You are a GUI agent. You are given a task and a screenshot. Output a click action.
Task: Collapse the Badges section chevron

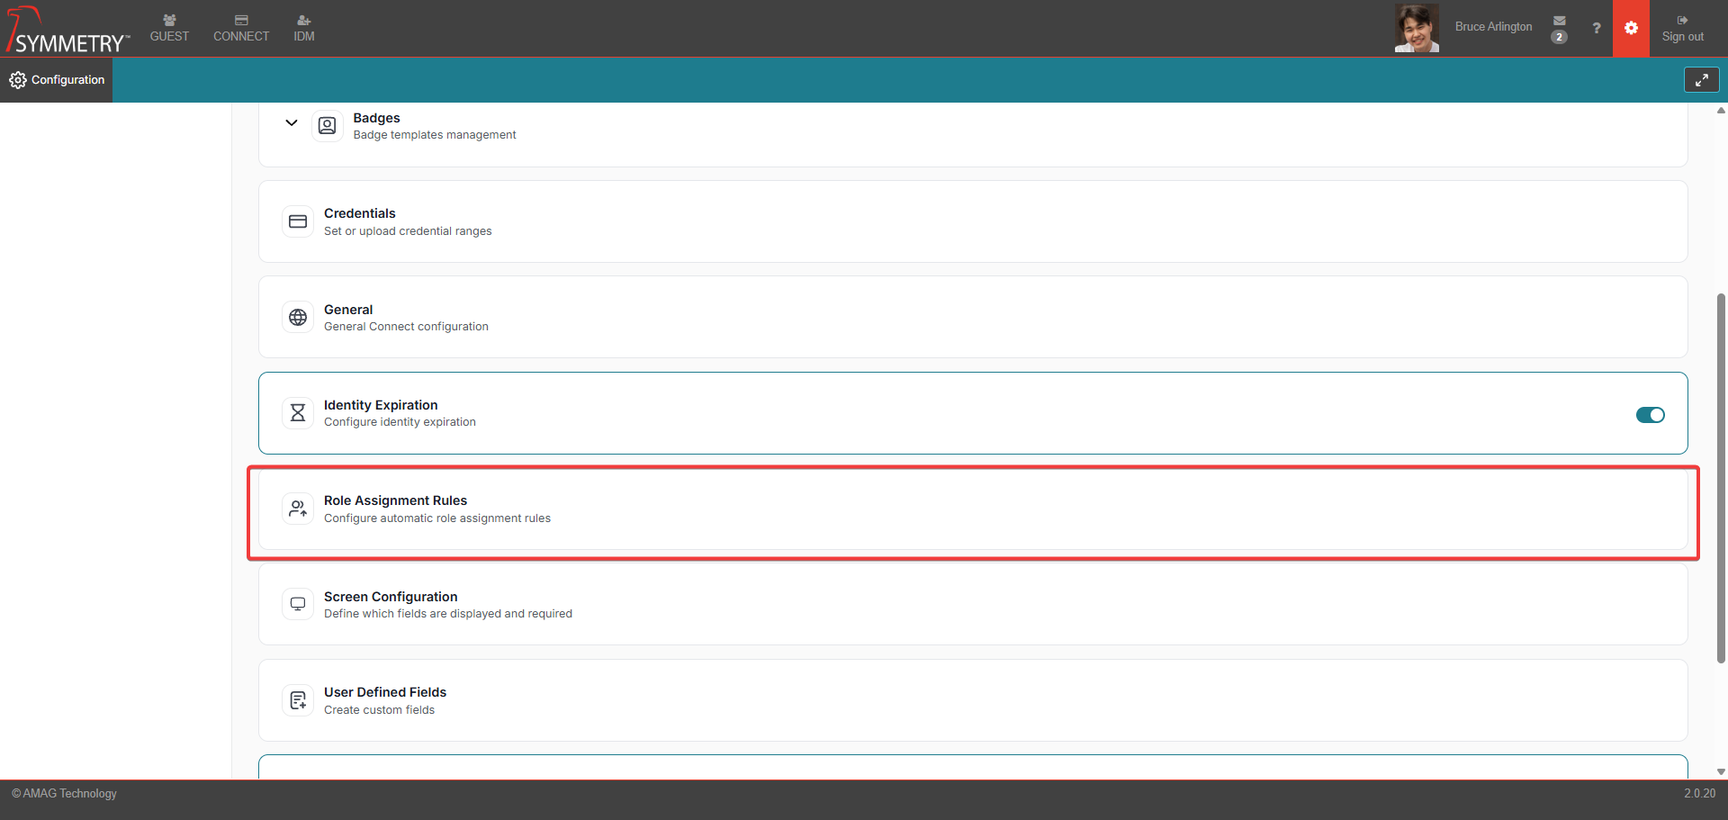pos(291,122)
